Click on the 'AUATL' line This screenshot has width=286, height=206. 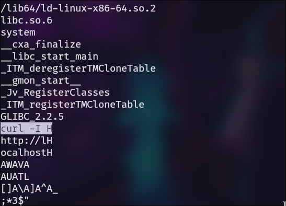tap(15, 177)
